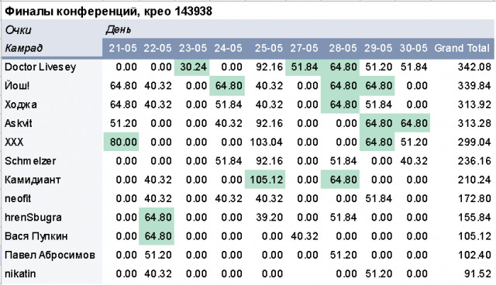Select the Doctor Livesey row label
This screenshot has width=496, height=285.
[40, 67]
